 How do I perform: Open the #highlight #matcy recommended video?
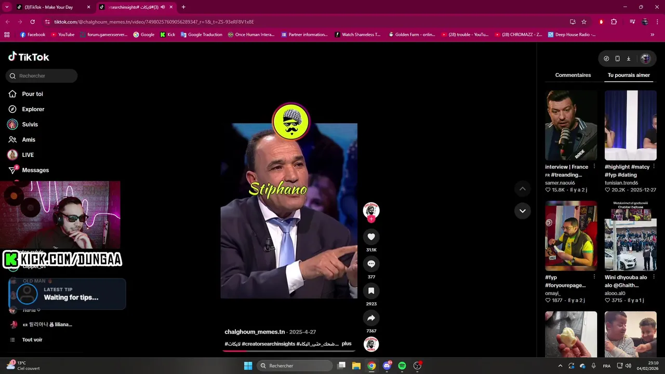(x=630, y=125)
